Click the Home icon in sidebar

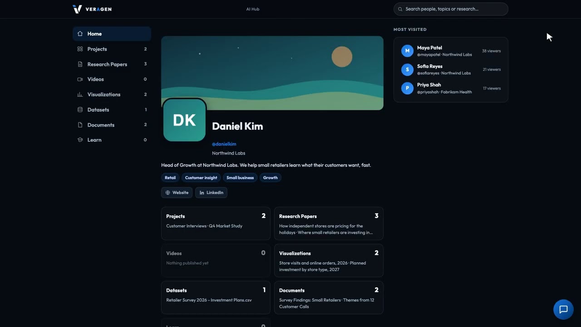[x=80, y=34]
